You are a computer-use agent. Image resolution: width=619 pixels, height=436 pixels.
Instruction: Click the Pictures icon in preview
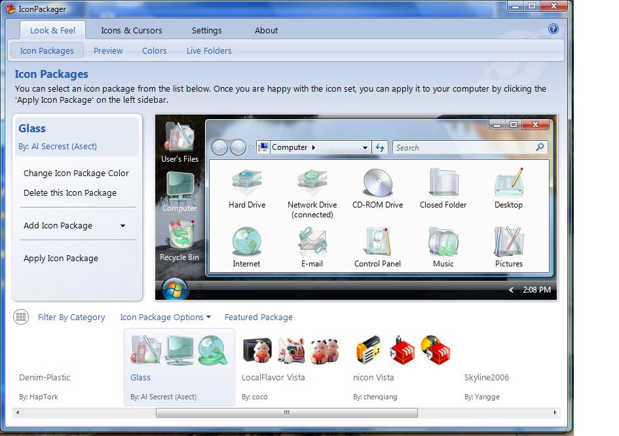[x=509, y=241]
